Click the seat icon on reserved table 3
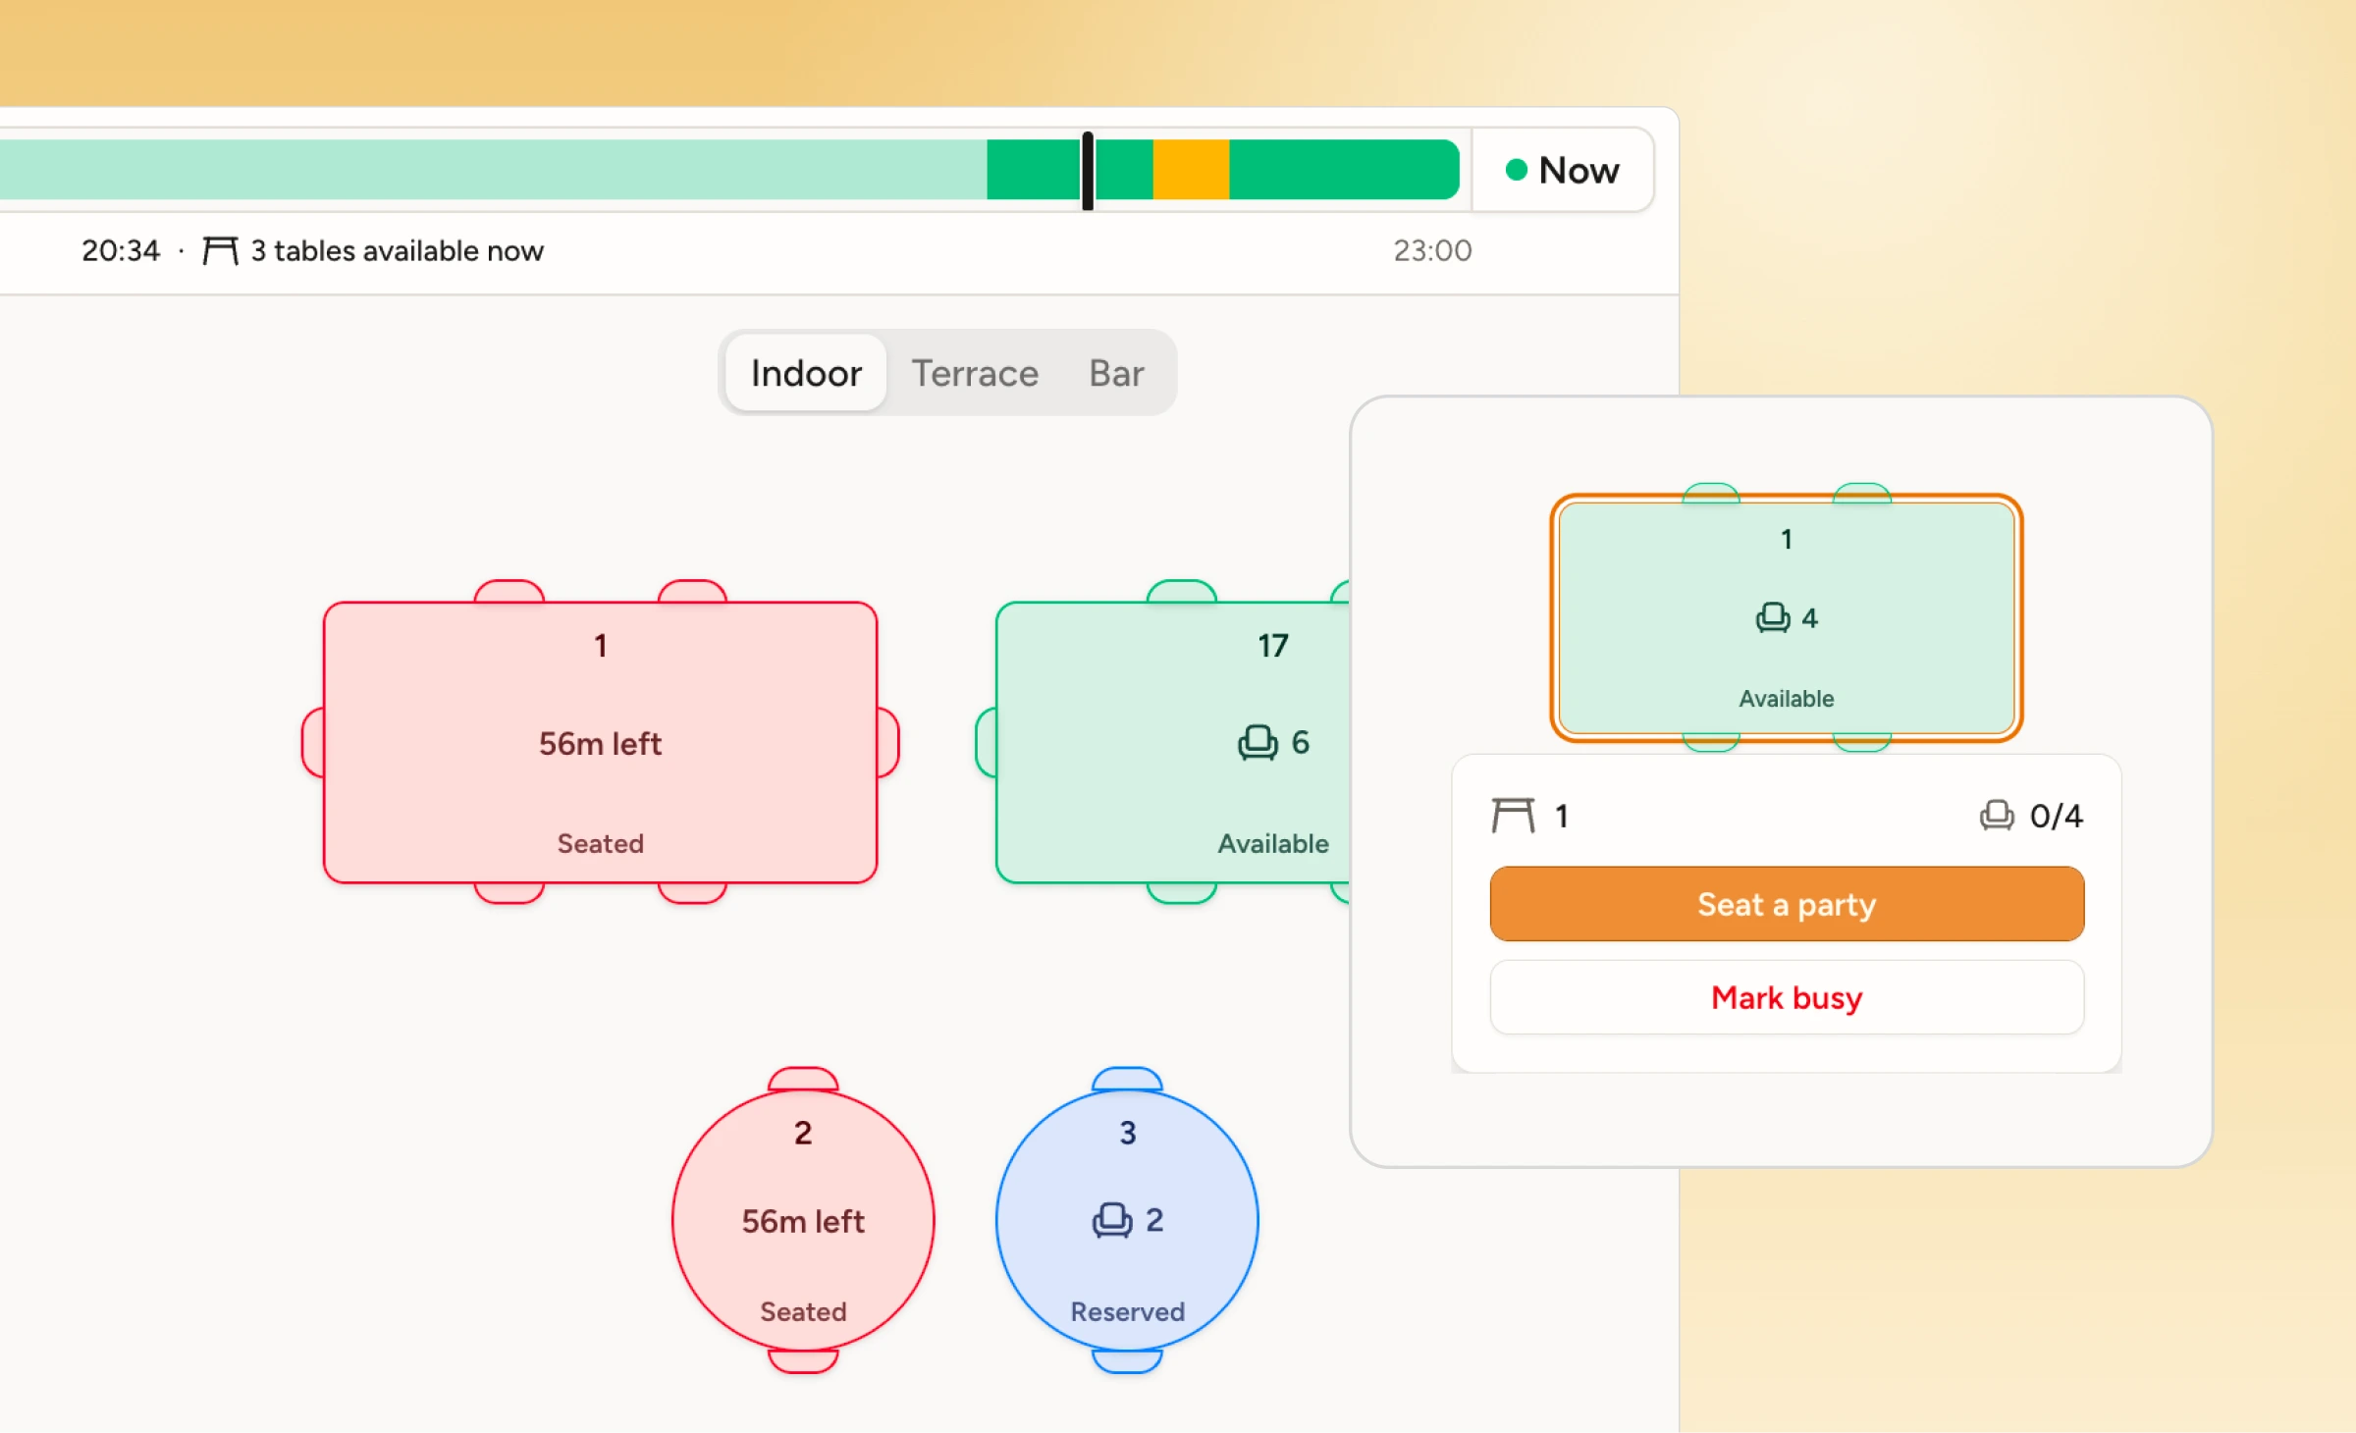This screenshot has width=2356, height=1433. pyautogui.click(x=1112, y=1220)
